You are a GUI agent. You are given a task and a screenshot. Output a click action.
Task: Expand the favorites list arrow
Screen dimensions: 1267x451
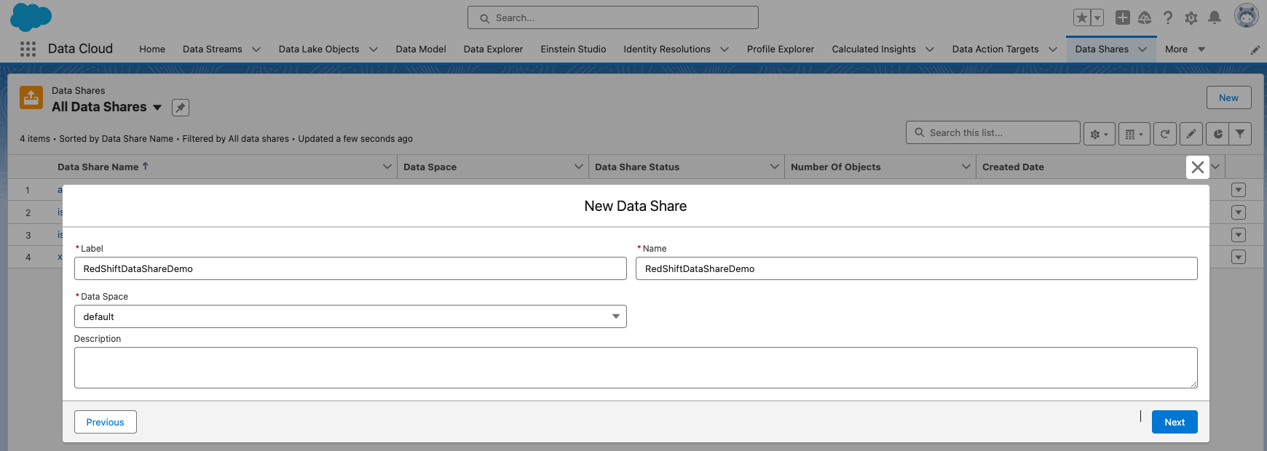point(1097,17)
